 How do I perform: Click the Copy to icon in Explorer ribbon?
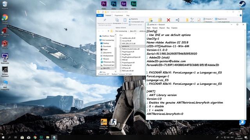160,20
